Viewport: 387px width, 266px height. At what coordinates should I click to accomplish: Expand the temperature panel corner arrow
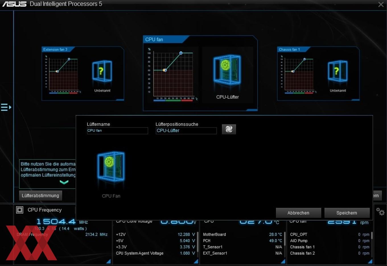(283, 261)
